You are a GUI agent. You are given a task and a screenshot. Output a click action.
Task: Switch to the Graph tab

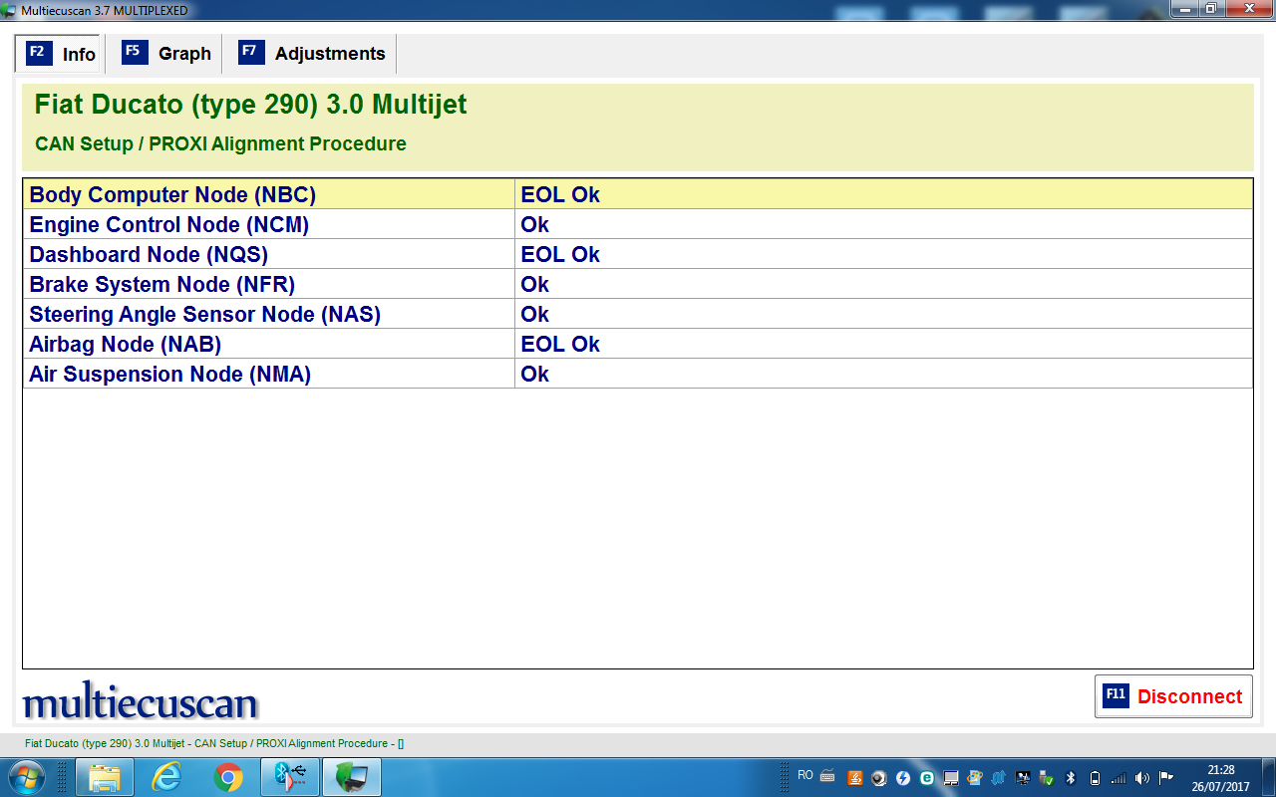click(166, 54)
